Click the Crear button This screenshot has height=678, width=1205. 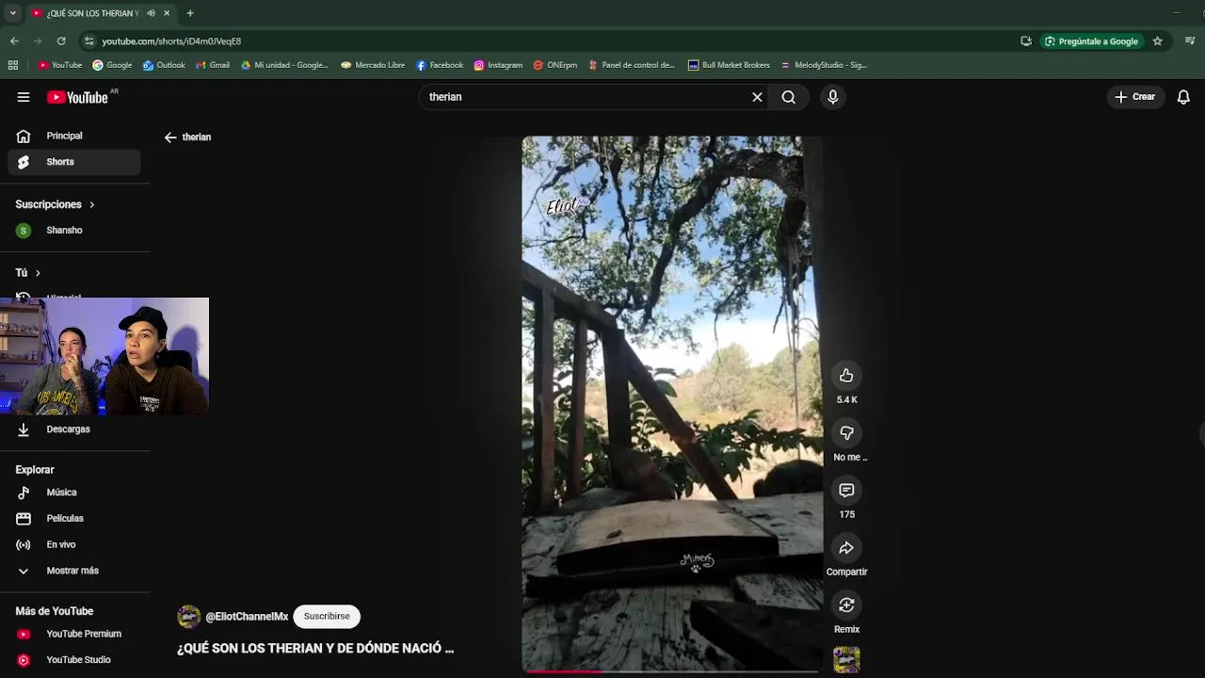click(x=1135, y=97)
